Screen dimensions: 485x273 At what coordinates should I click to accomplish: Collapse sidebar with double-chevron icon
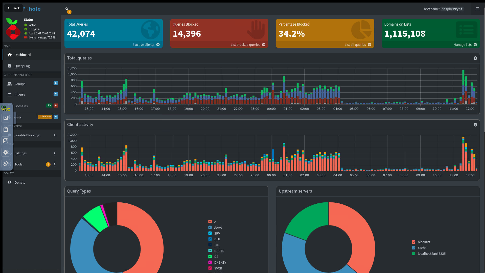coord(67,9)
